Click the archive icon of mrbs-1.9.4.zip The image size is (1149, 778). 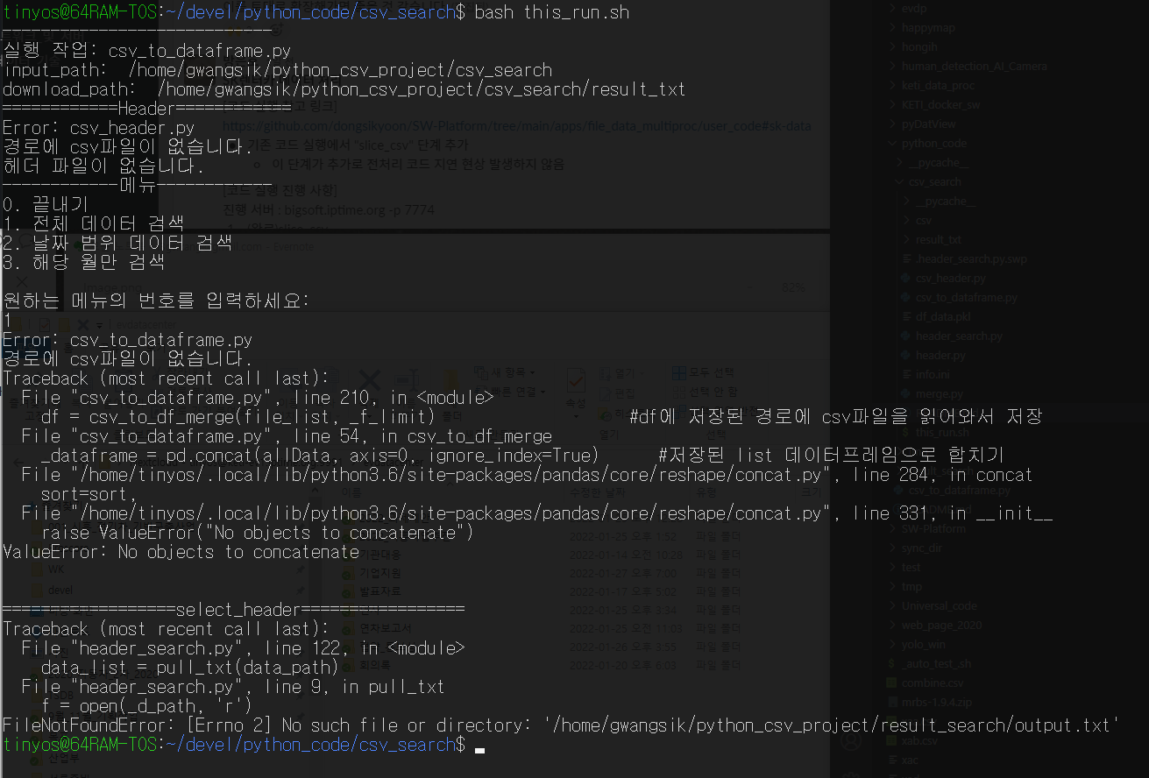[892, 702]
